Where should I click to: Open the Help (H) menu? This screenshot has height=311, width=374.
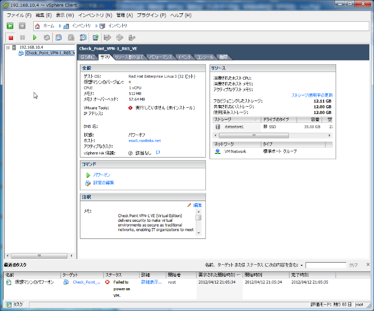coord(181,15)
